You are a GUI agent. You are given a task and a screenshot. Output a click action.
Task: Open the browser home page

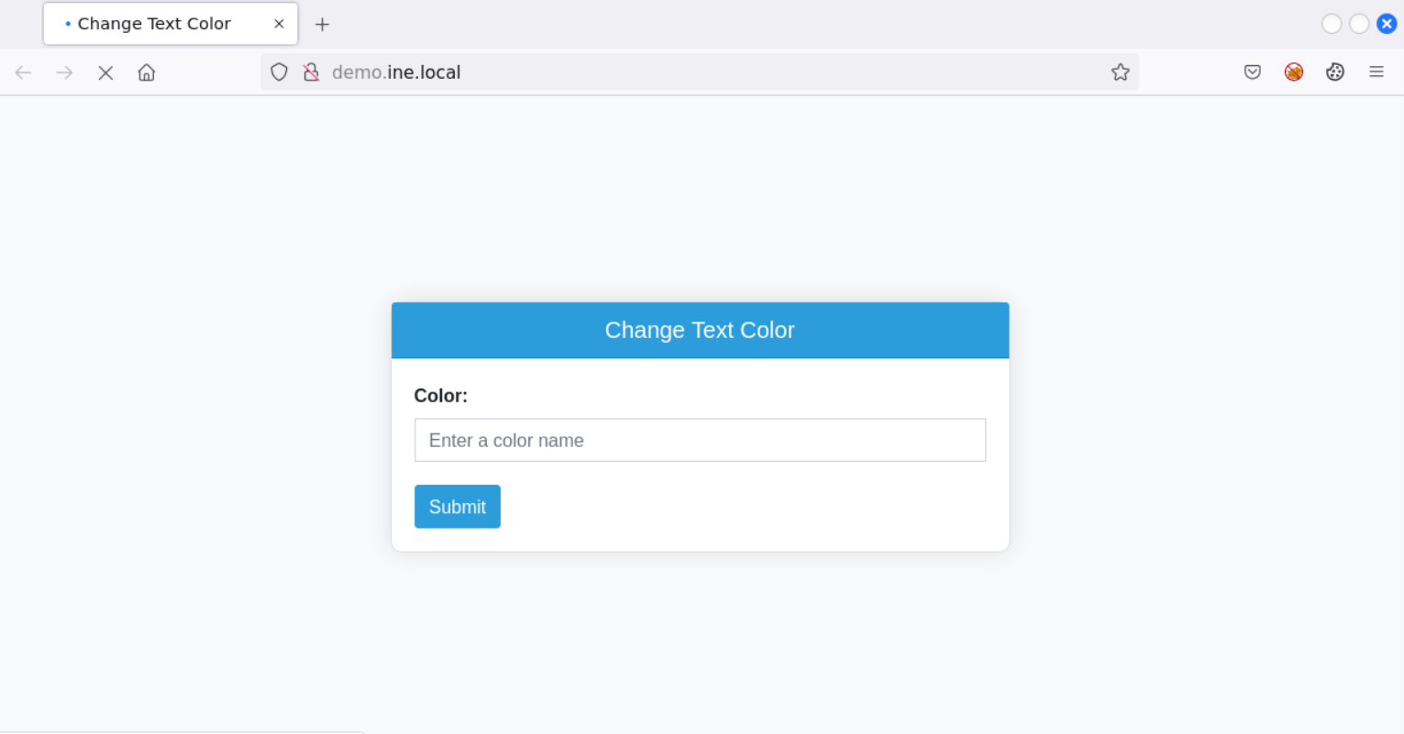coord(147,72)
